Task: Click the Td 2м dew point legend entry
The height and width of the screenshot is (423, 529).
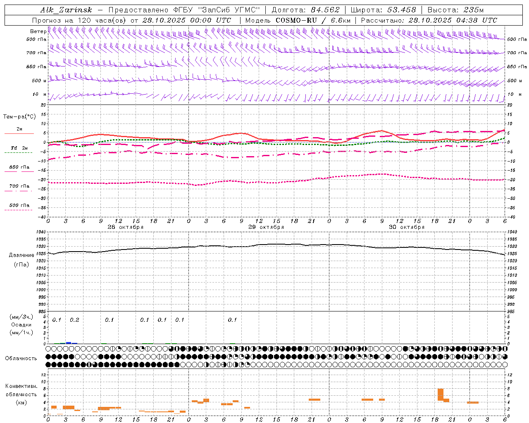Action: tap(19, 148)
